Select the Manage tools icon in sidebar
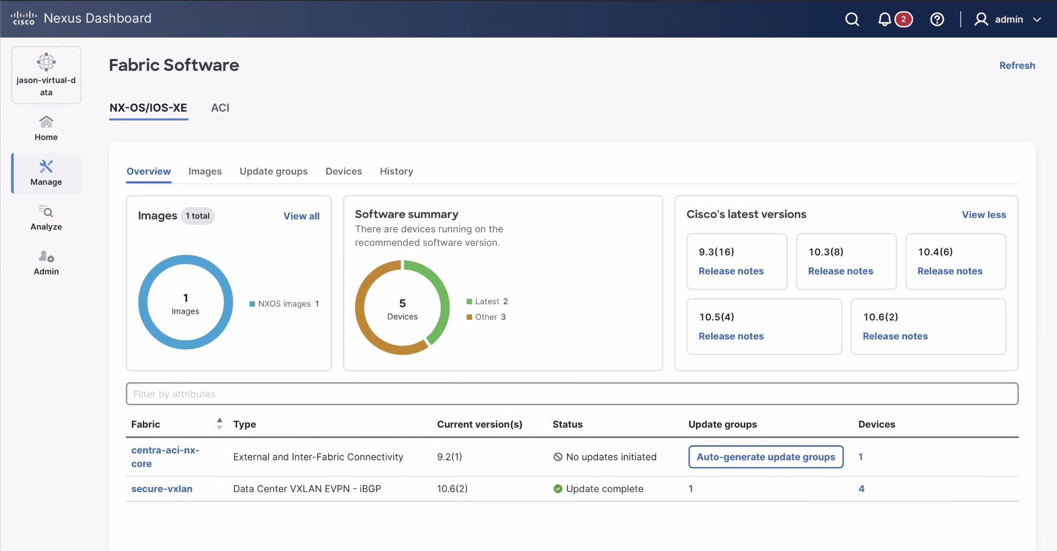Screen dimensions: 1057x551 click(x=45, y=173)
